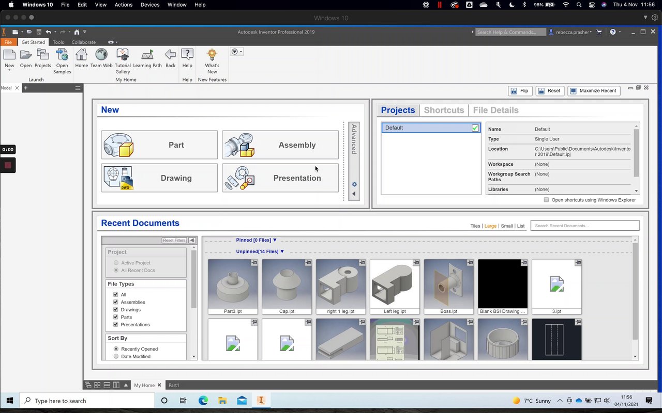Image resolution: width=662 pixels, height=413 pixels.
Task: Uncheck the Assemblies file type checkbox
Action: 116,302
